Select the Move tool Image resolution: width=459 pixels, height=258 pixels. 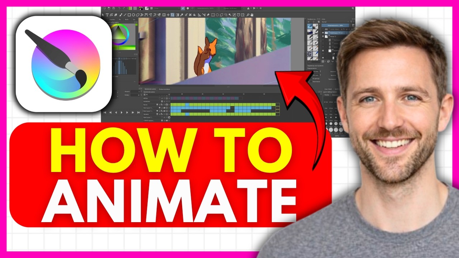click(168, 15)
